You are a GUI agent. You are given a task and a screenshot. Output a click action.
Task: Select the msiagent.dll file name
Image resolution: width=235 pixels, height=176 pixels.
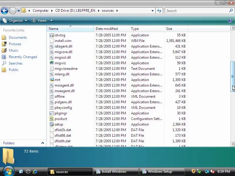(x=64, y=85)
